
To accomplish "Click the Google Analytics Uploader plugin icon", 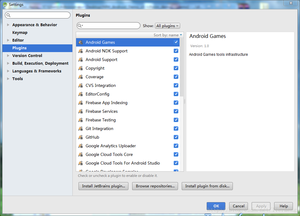I will pos(81,146).
